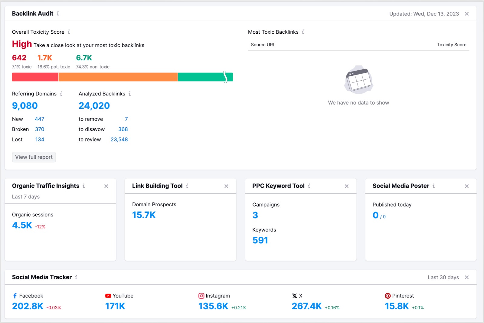This screenshot has width=484, height=323.
Task: Open the Campaigns value 3
Action: click(255, 215)
